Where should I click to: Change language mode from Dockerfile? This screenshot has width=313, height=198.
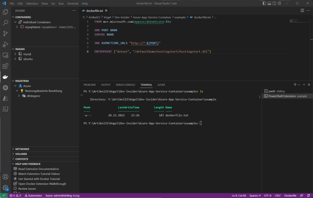coord(290,196)
